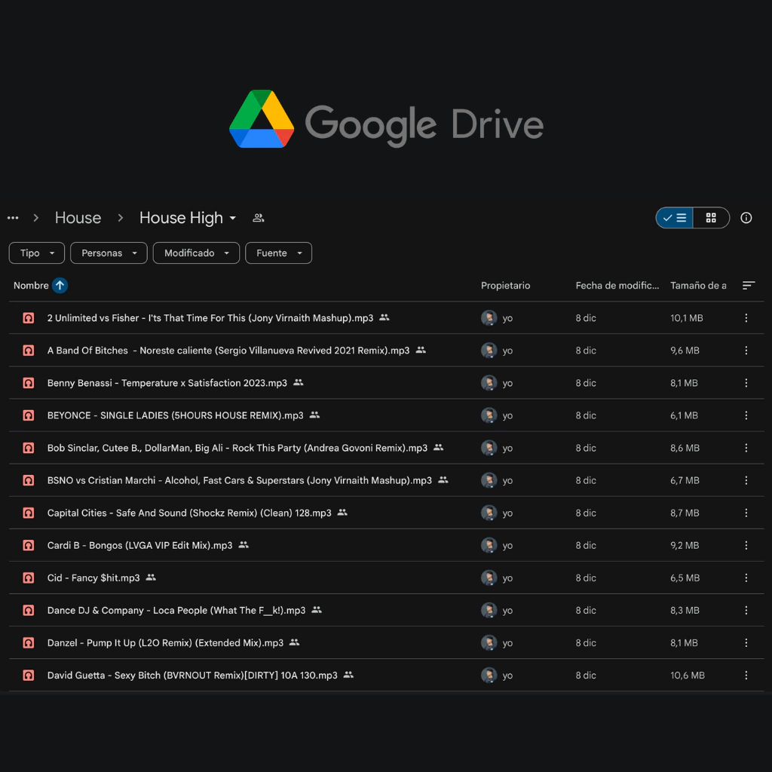Switch to list view layout
Image resolution: width=772 pixels, height=772 pixels.
(x=675, y=218)
